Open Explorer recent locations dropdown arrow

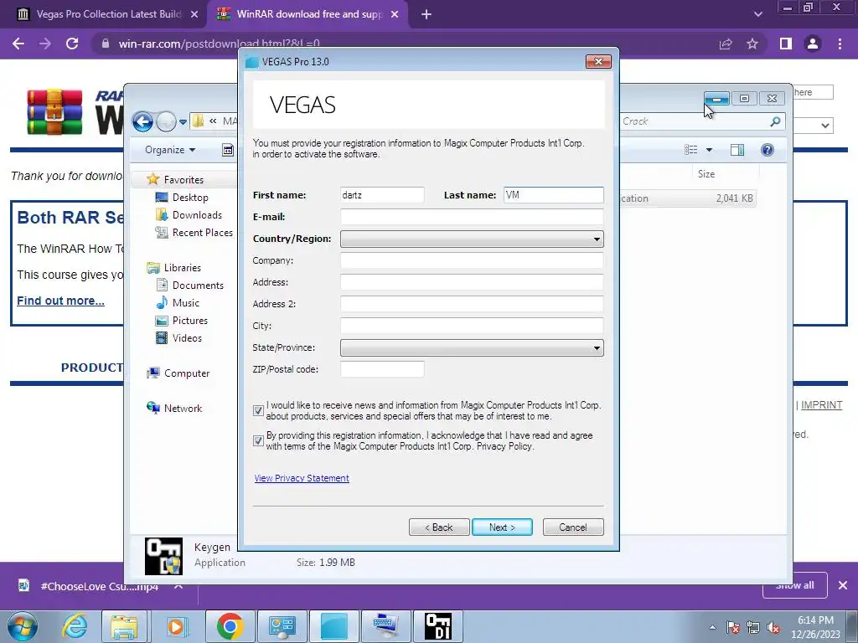pos(183,122)
